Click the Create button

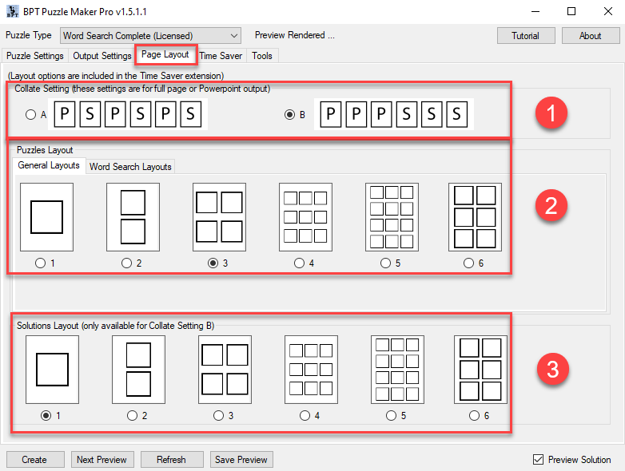coord(34,460)
